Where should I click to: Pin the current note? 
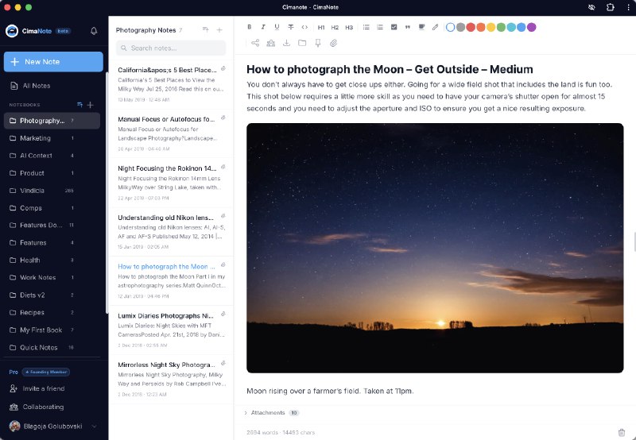pos(318,43)
